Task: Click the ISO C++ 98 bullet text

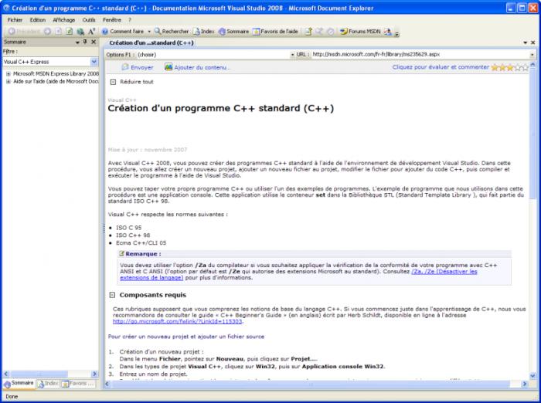Action: click(x=133, y=235)
